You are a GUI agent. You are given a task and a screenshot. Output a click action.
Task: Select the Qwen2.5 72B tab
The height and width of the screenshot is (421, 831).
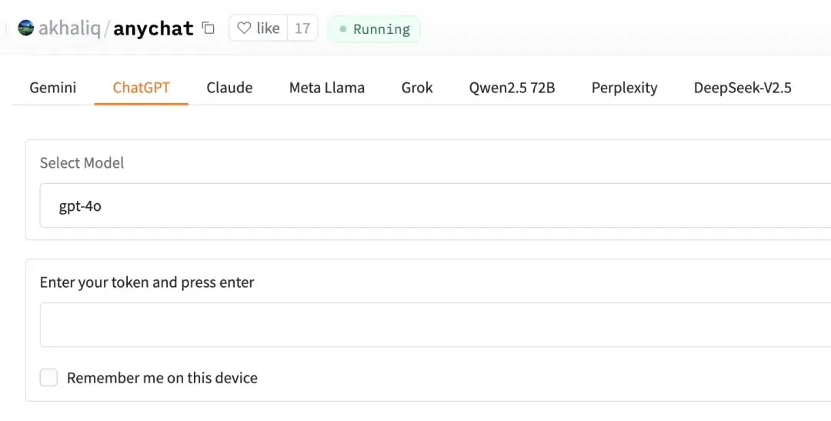coord(512,88)
